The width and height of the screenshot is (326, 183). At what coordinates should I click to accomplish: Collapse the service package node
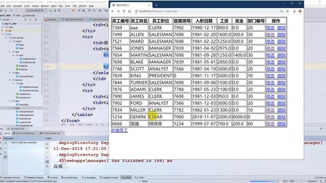[x=10, y=80]
